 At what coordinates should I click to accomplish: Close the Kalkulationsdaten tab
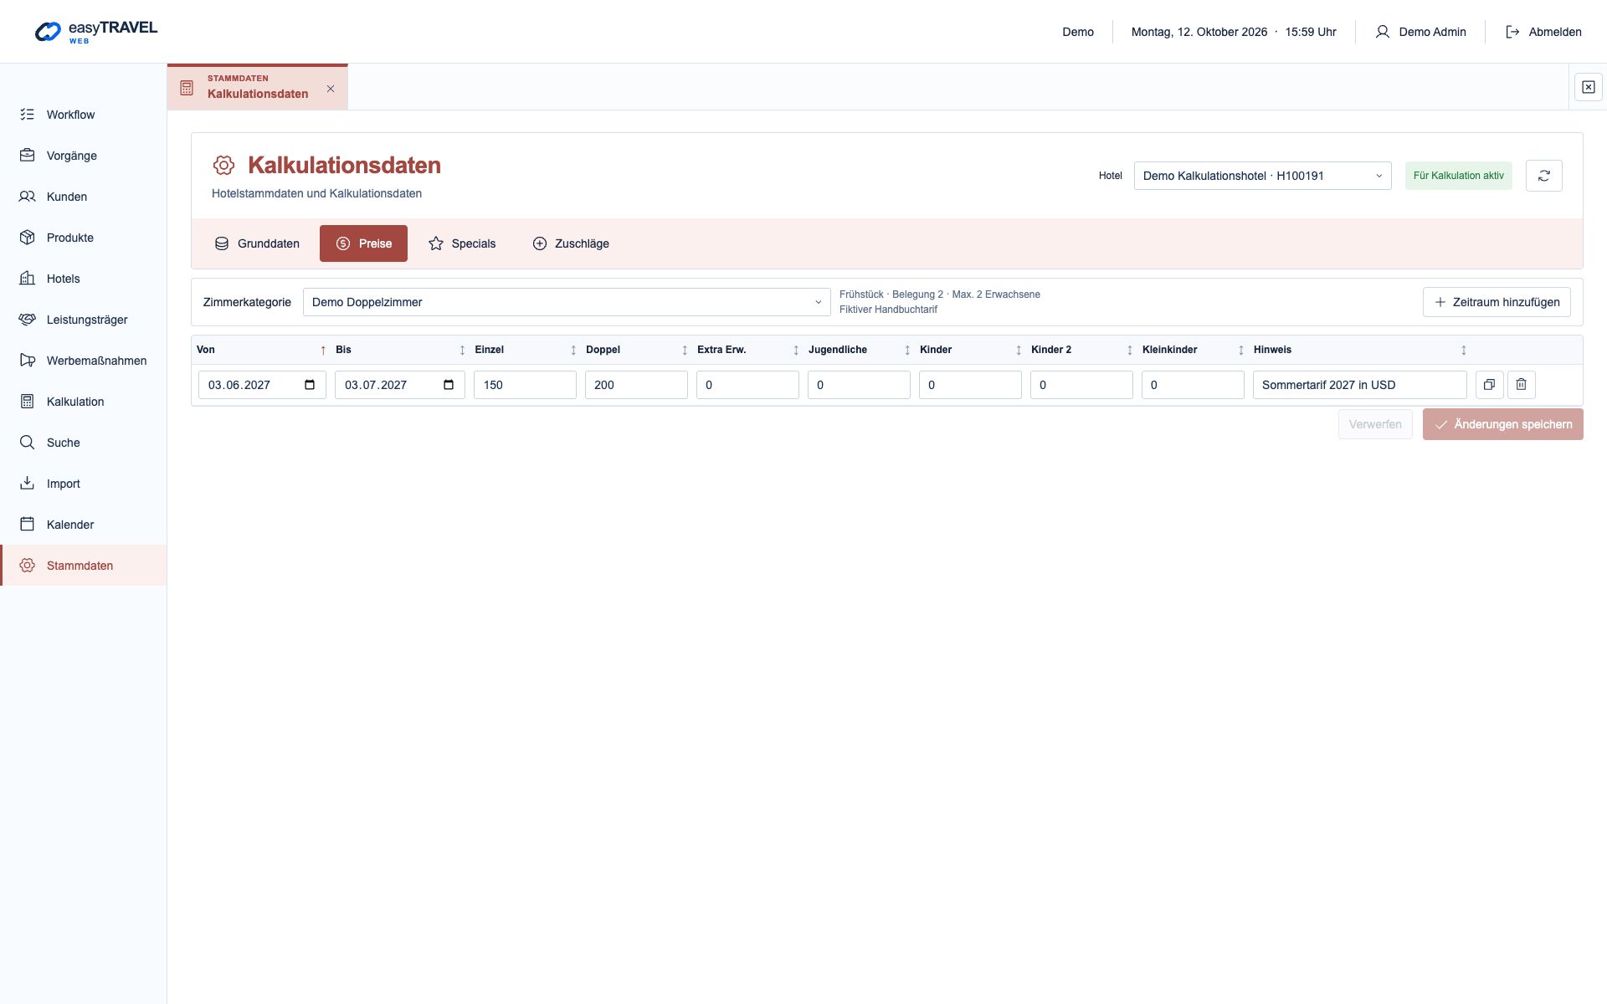pos(331,89)
